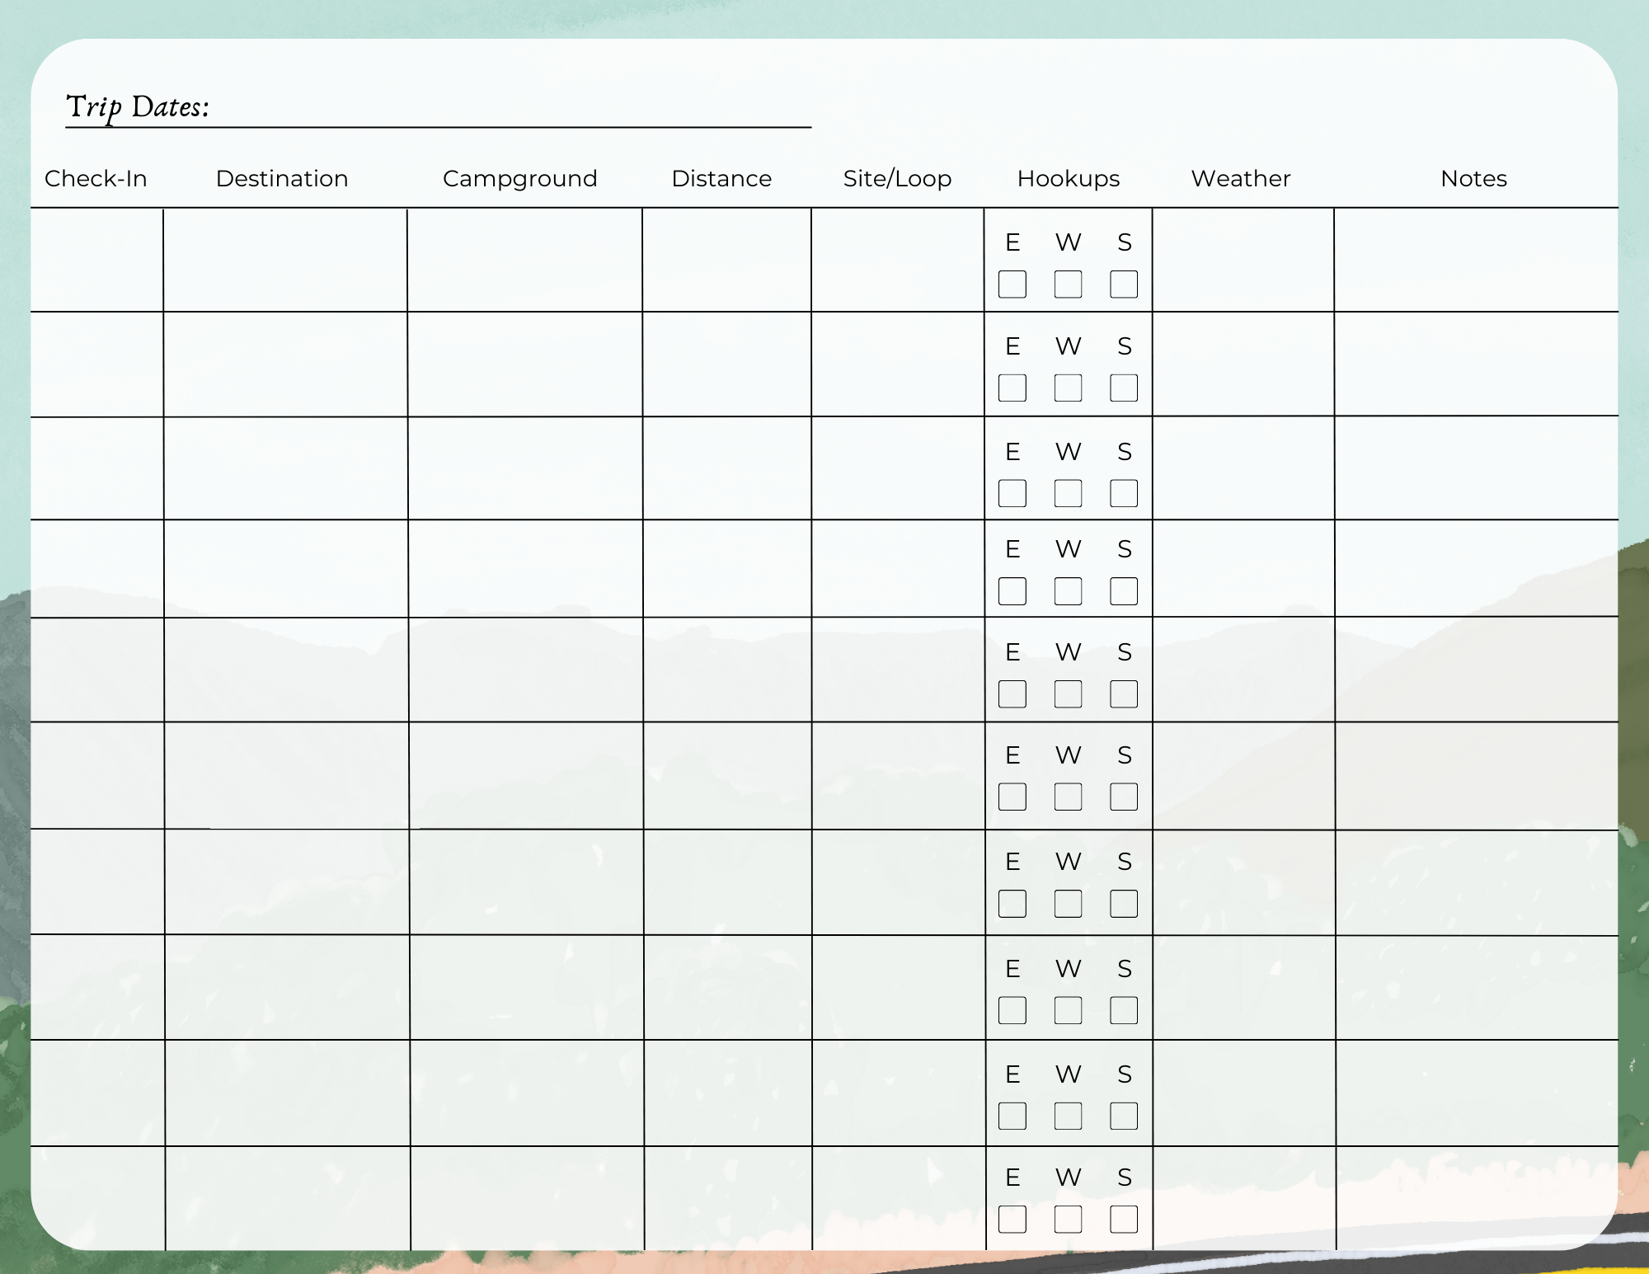
Task: Click the first row Notes cell
Action: click(1476, 260)
